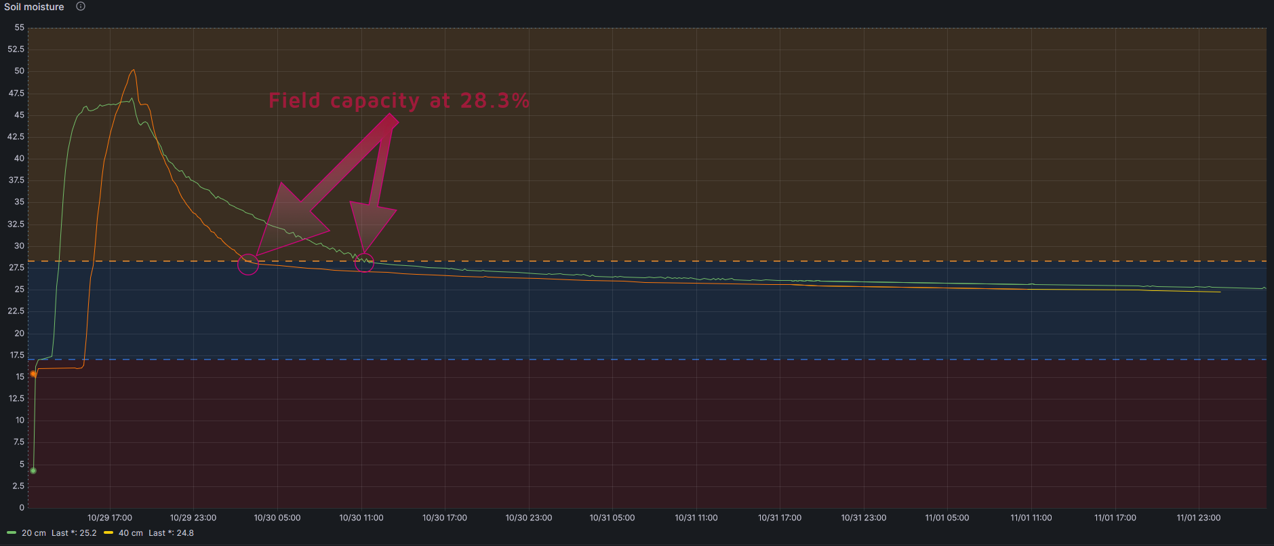Click the orange starting data point marker

(33, 374)
